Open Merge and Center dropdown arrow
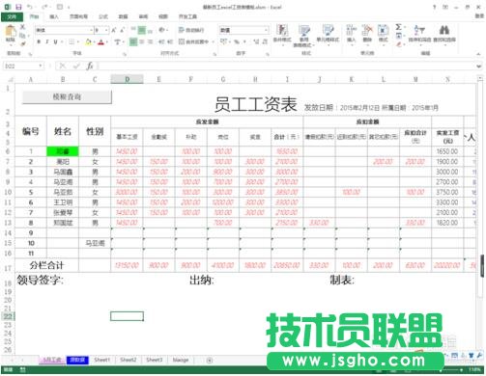 (214, 41)
